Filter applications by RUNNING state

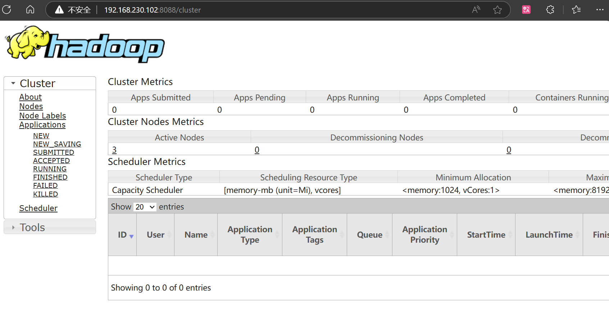pos(50,169)
